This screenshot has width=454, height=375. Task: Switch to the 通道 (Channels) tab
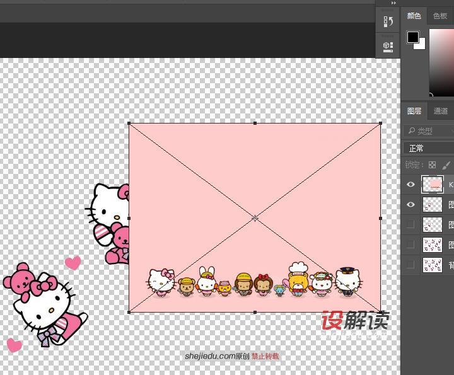point(441,111)
